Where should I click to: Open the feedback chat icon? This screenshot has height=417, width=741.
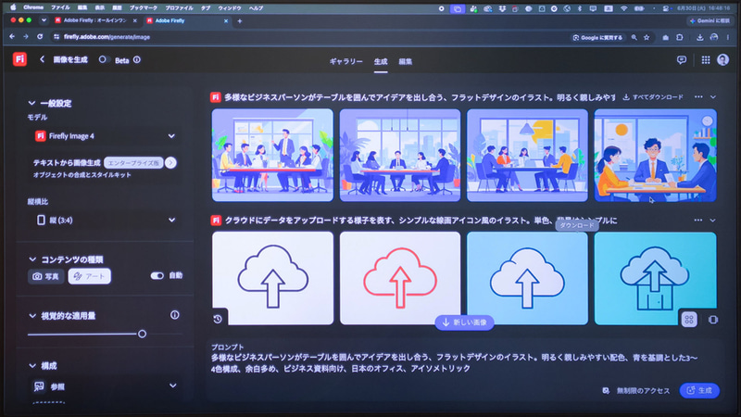click(682, 60)
